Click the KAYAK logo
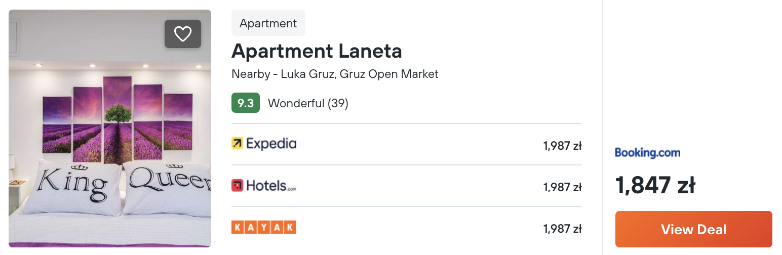This screenshot has height=255, width=782. (x=264, y=227)
